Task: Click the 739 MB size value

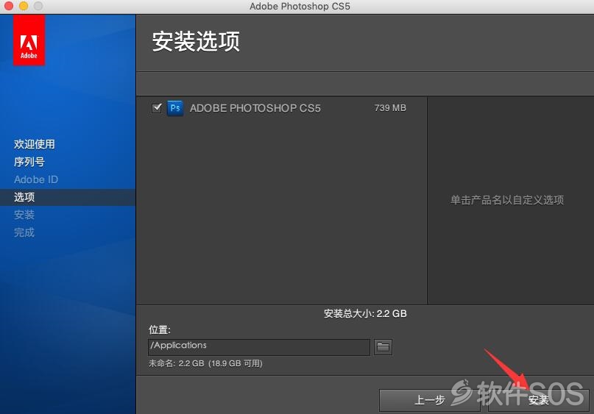Action: 390,108
